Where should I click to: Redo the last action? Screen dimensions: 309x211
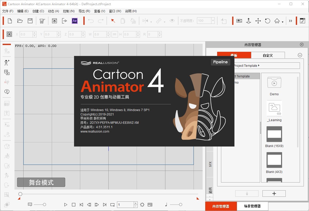(x=101, y=21)
